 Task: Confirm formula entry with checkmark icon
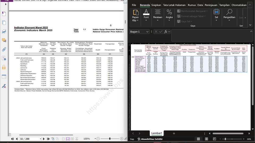[x=161, y=32]
